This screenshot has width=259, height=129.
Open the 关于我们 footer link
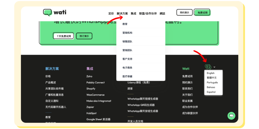point(187,95)
